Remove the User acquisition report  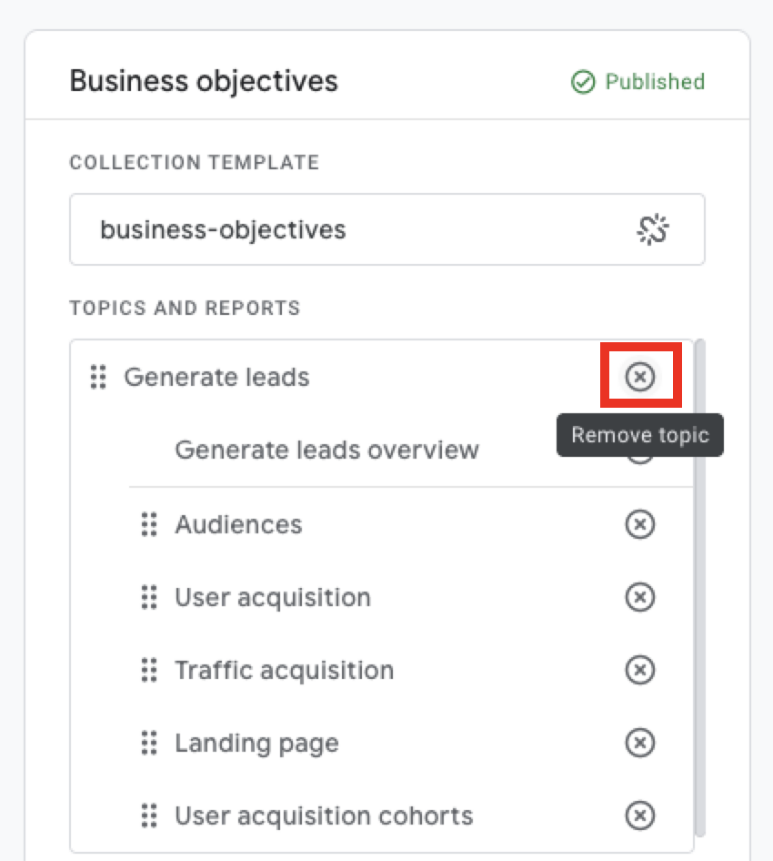point(639,597)
